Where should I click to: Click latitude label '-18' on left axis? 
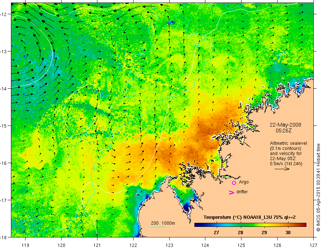point(4,237)
